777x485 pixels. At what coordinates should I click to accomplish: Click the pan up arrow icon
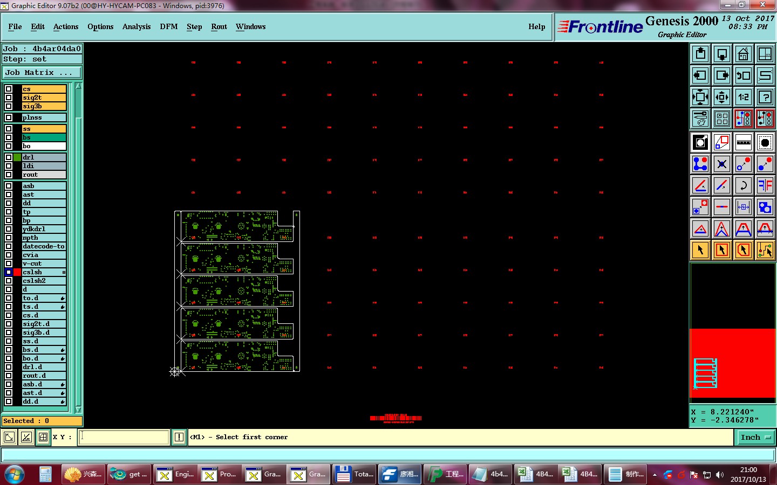point(700,54)
